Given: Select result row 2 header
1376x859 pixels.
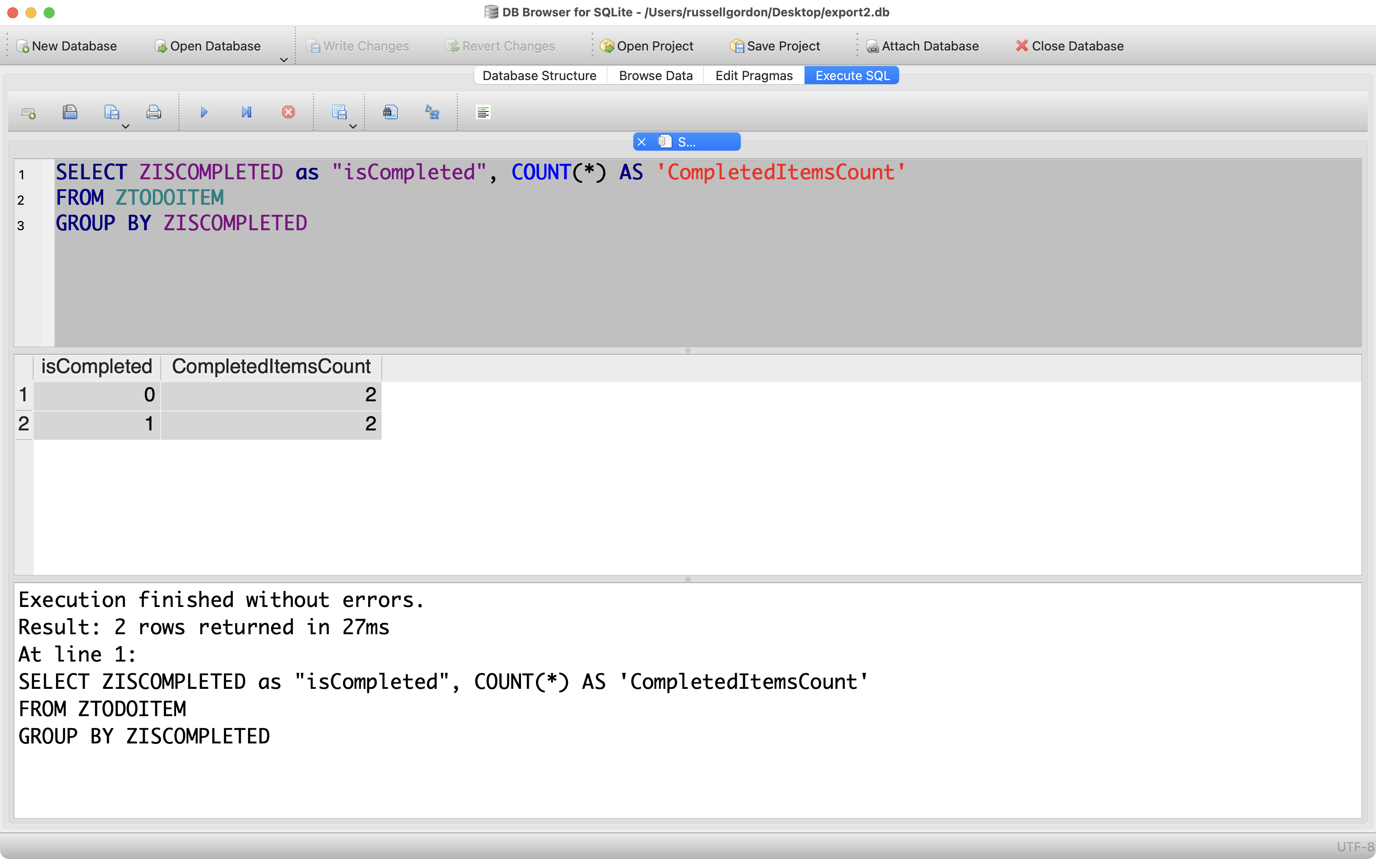Looking at the screenshot, I should (x=23, y=424).
